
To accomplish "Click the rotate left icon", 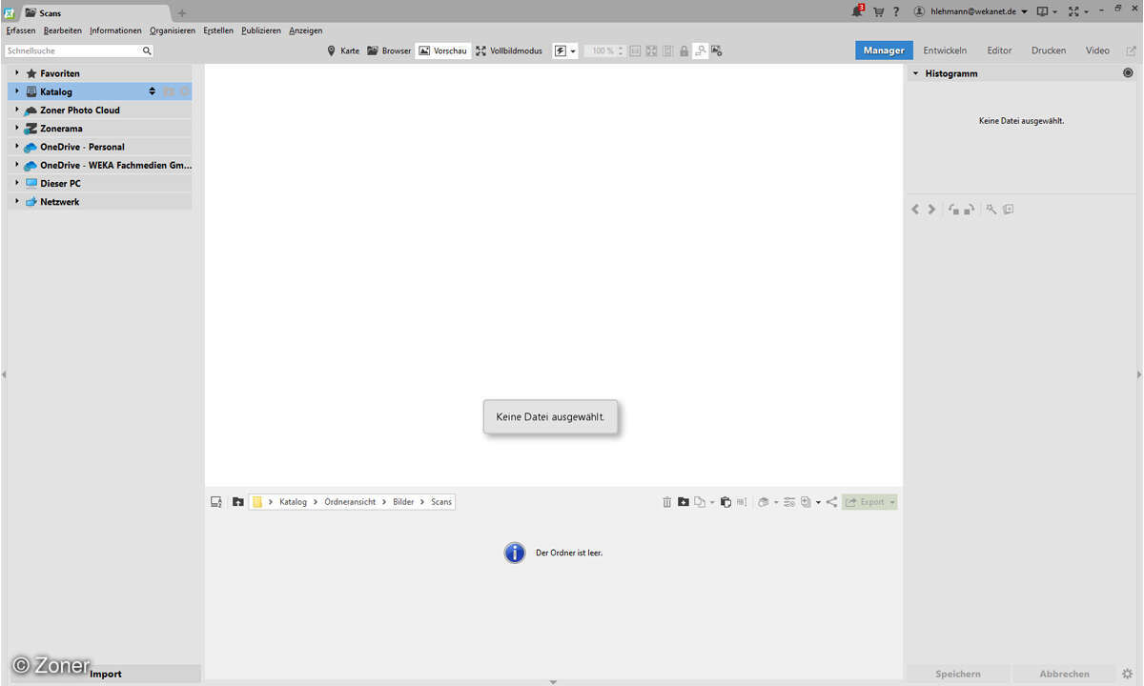I will click(953, 209).
